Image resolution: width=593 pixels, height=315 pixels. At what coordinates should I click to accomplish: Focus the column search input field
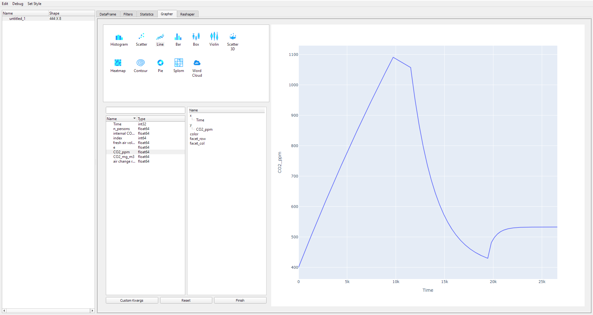pyautogui.click(x=146, y=110)
